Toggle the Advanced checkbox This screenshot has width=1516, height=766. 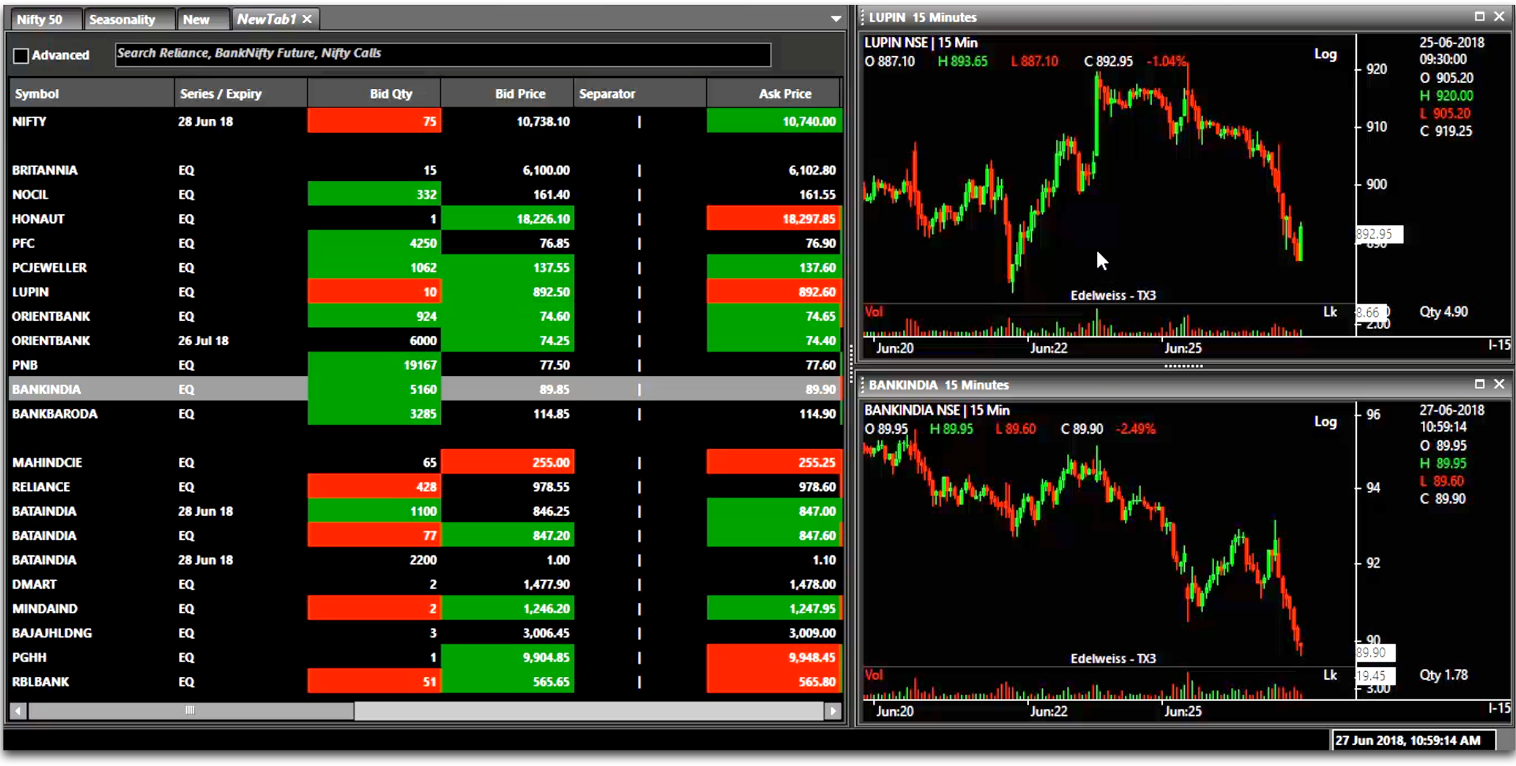click(x=20, y=54)
